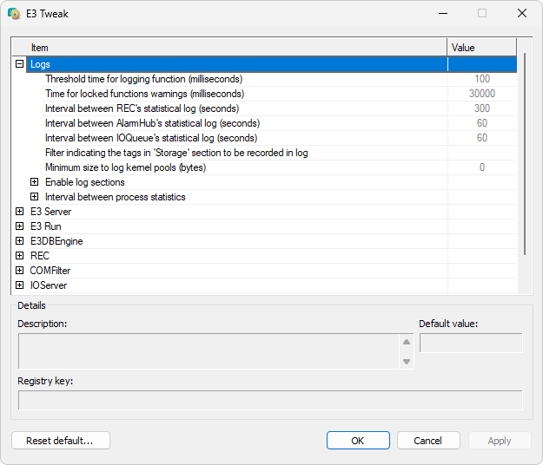The height and width of the screenshot is (465, 543).
Task: Select the E3DBEngine label
Action: pos(56,241)
